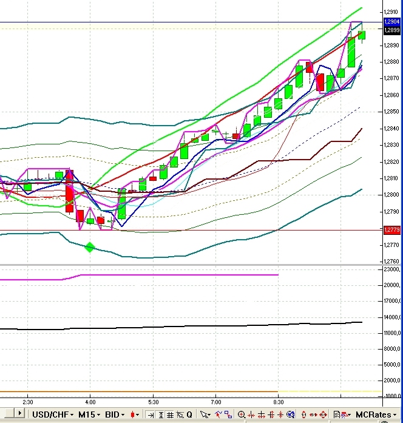The image size is (403, 423).
Task: Open the BID price type dropdown
Action: (115, 415)
